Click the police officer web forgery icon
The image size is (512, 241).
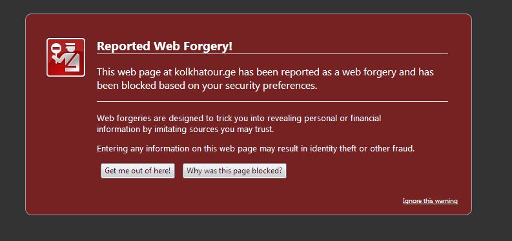pos(66,57)
